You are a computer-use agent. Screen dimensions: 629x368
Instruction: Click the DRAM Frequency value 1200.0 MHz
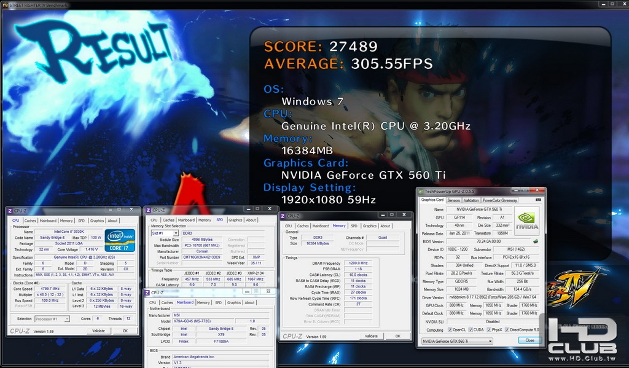[358, 264]
